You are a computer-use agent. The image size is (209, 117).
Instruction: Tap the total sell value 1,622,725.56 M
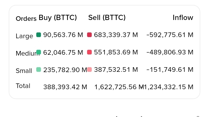coord(118,87)
